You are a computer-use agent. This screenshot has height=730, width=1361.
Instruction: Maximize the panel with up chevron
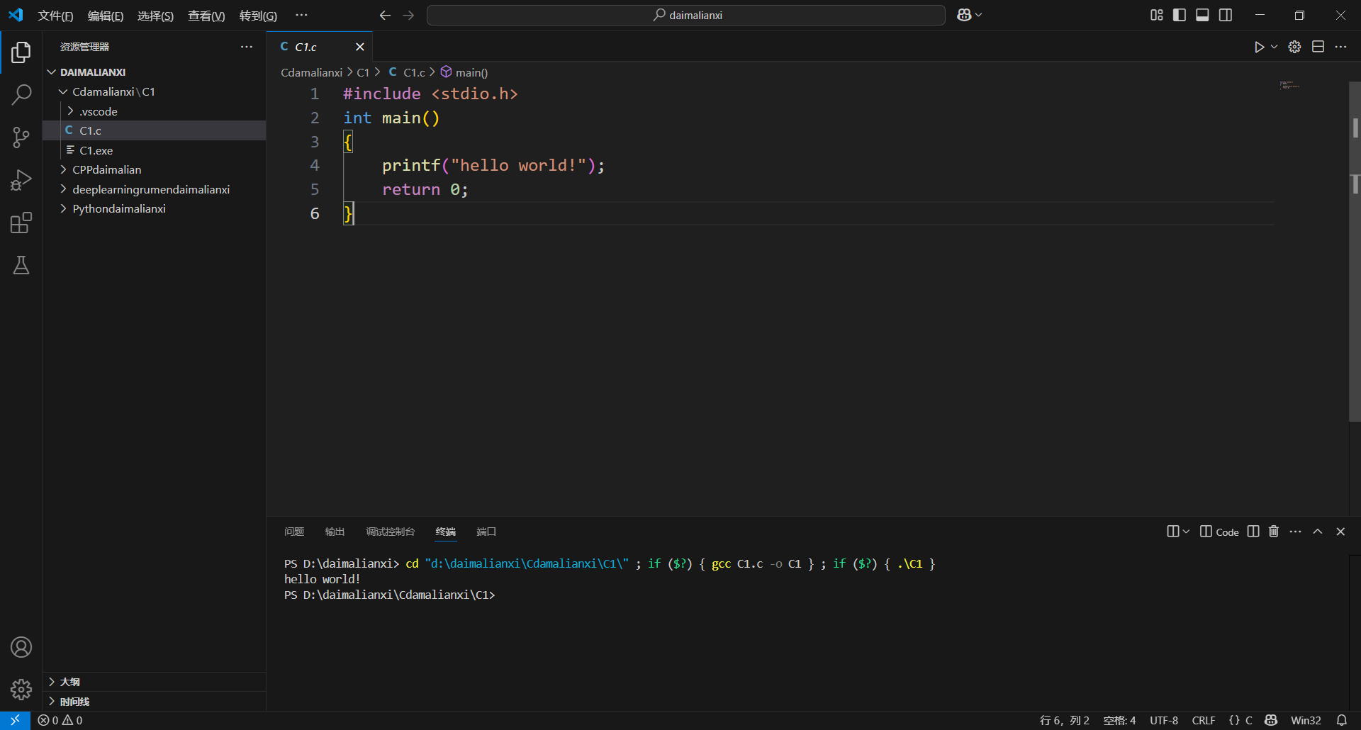click(x=1318, y=532)
